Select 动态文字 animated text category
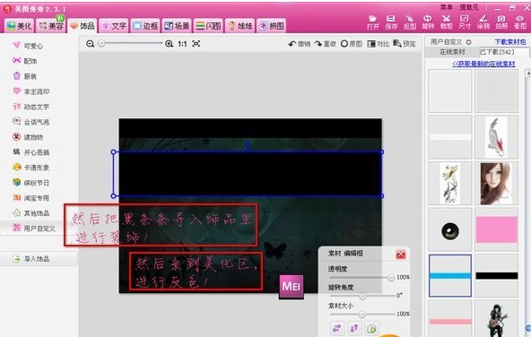 point(31,107)
